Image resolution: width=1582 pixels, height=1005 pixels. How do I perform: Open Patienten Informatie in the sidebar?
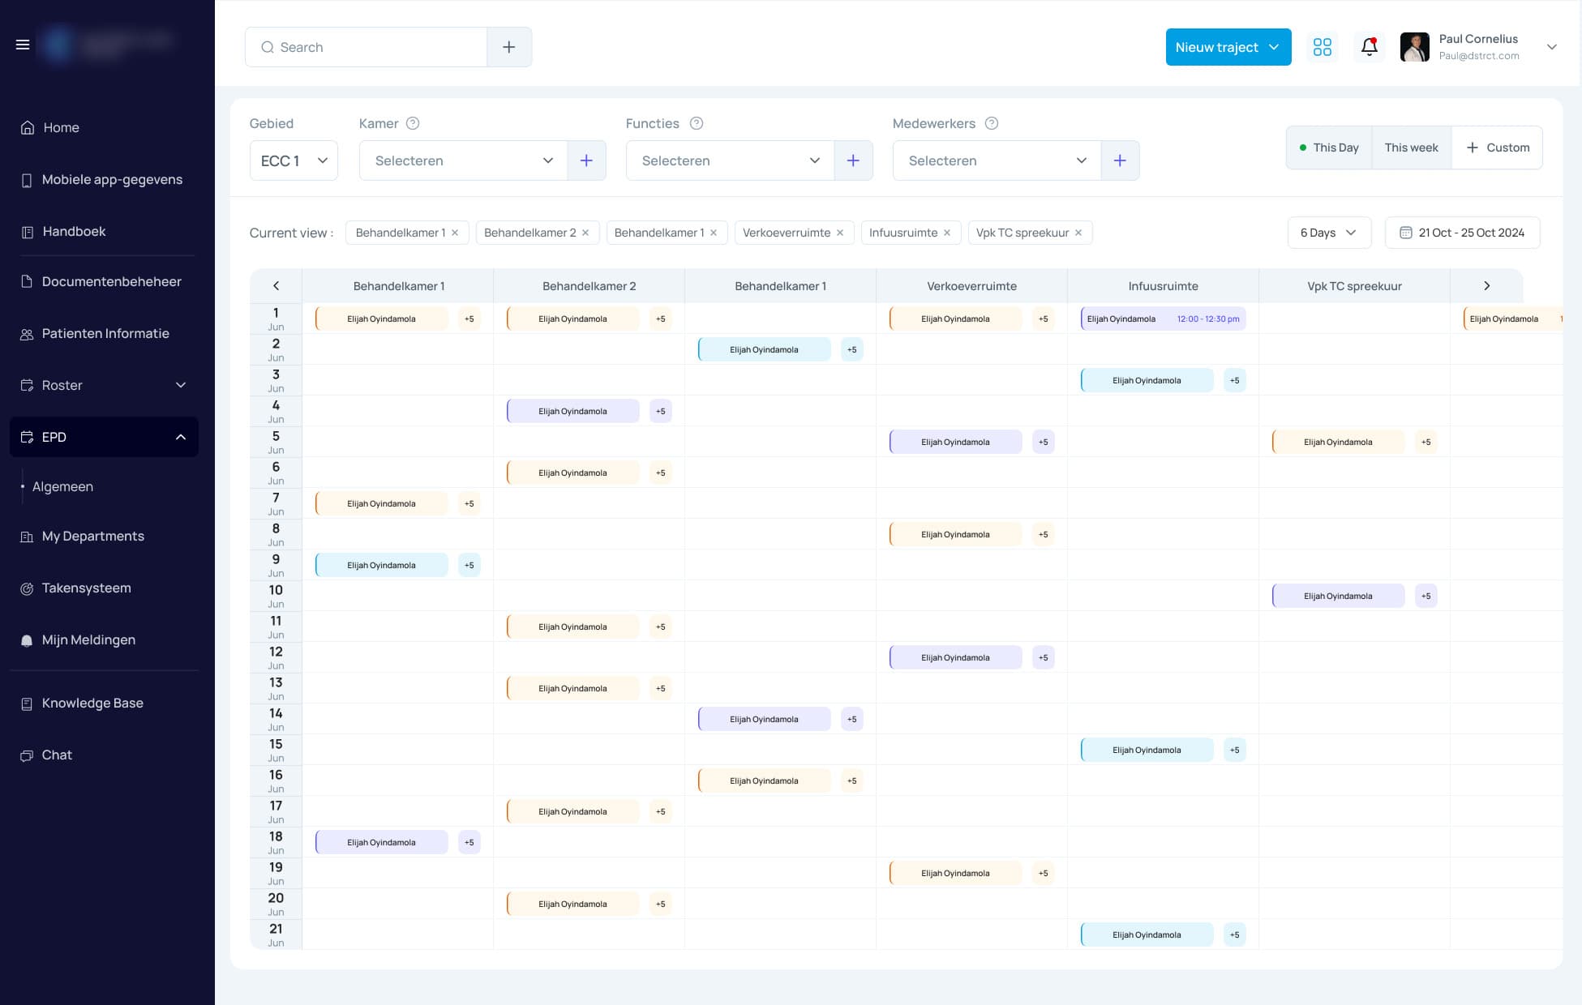coord(105,333)
